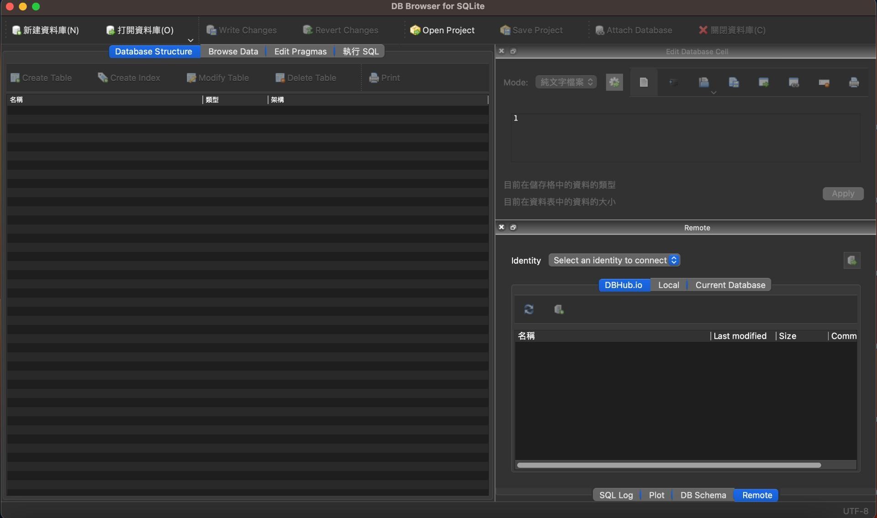The width and height of the screenshot is (877, 518).
Task: Go to the 執行 SQL tab
Action: (360, 52)
